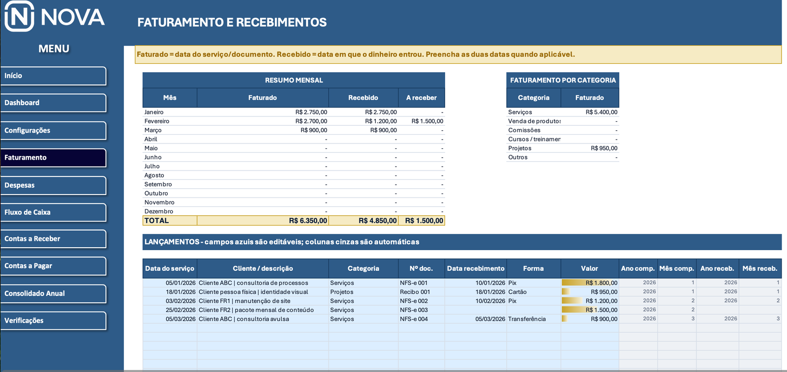The image size is (787, 372).
Task: Select Fevereiro faturado R$ 2.700,00 cell
Action: click(x=263, y=121)
